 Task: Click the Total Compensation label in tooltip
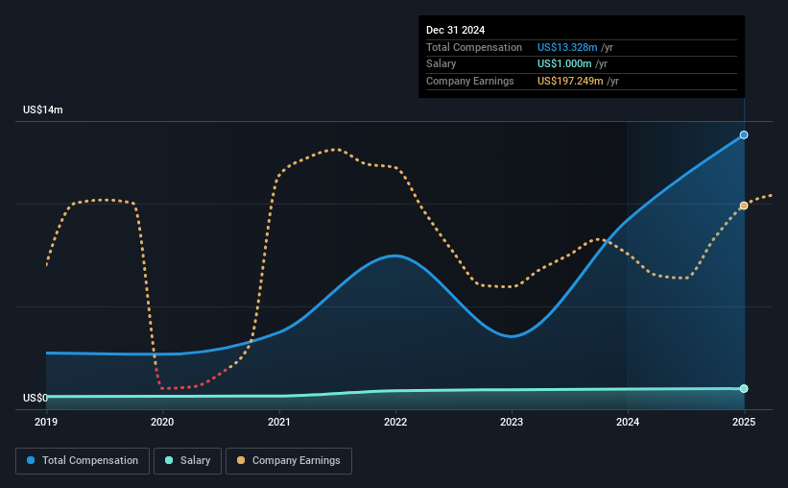[x=474, y=47]
